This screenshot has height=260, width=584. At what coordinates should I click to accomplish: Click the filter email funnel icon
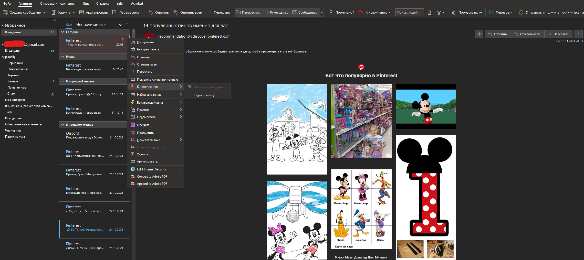coord(439,12)
